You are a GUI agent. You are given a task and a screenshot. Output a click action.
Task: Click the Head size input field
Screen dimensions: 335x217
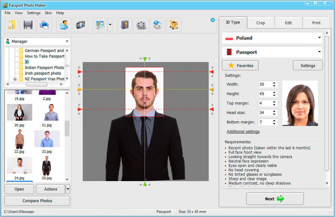(x=265, y=112)
